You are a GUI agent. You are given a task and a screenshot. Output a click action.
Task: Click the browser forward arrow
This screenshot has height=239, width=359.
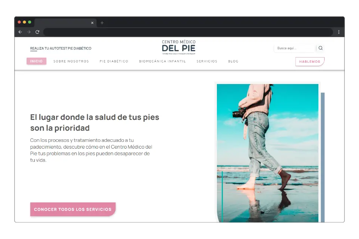pos(29,32)
